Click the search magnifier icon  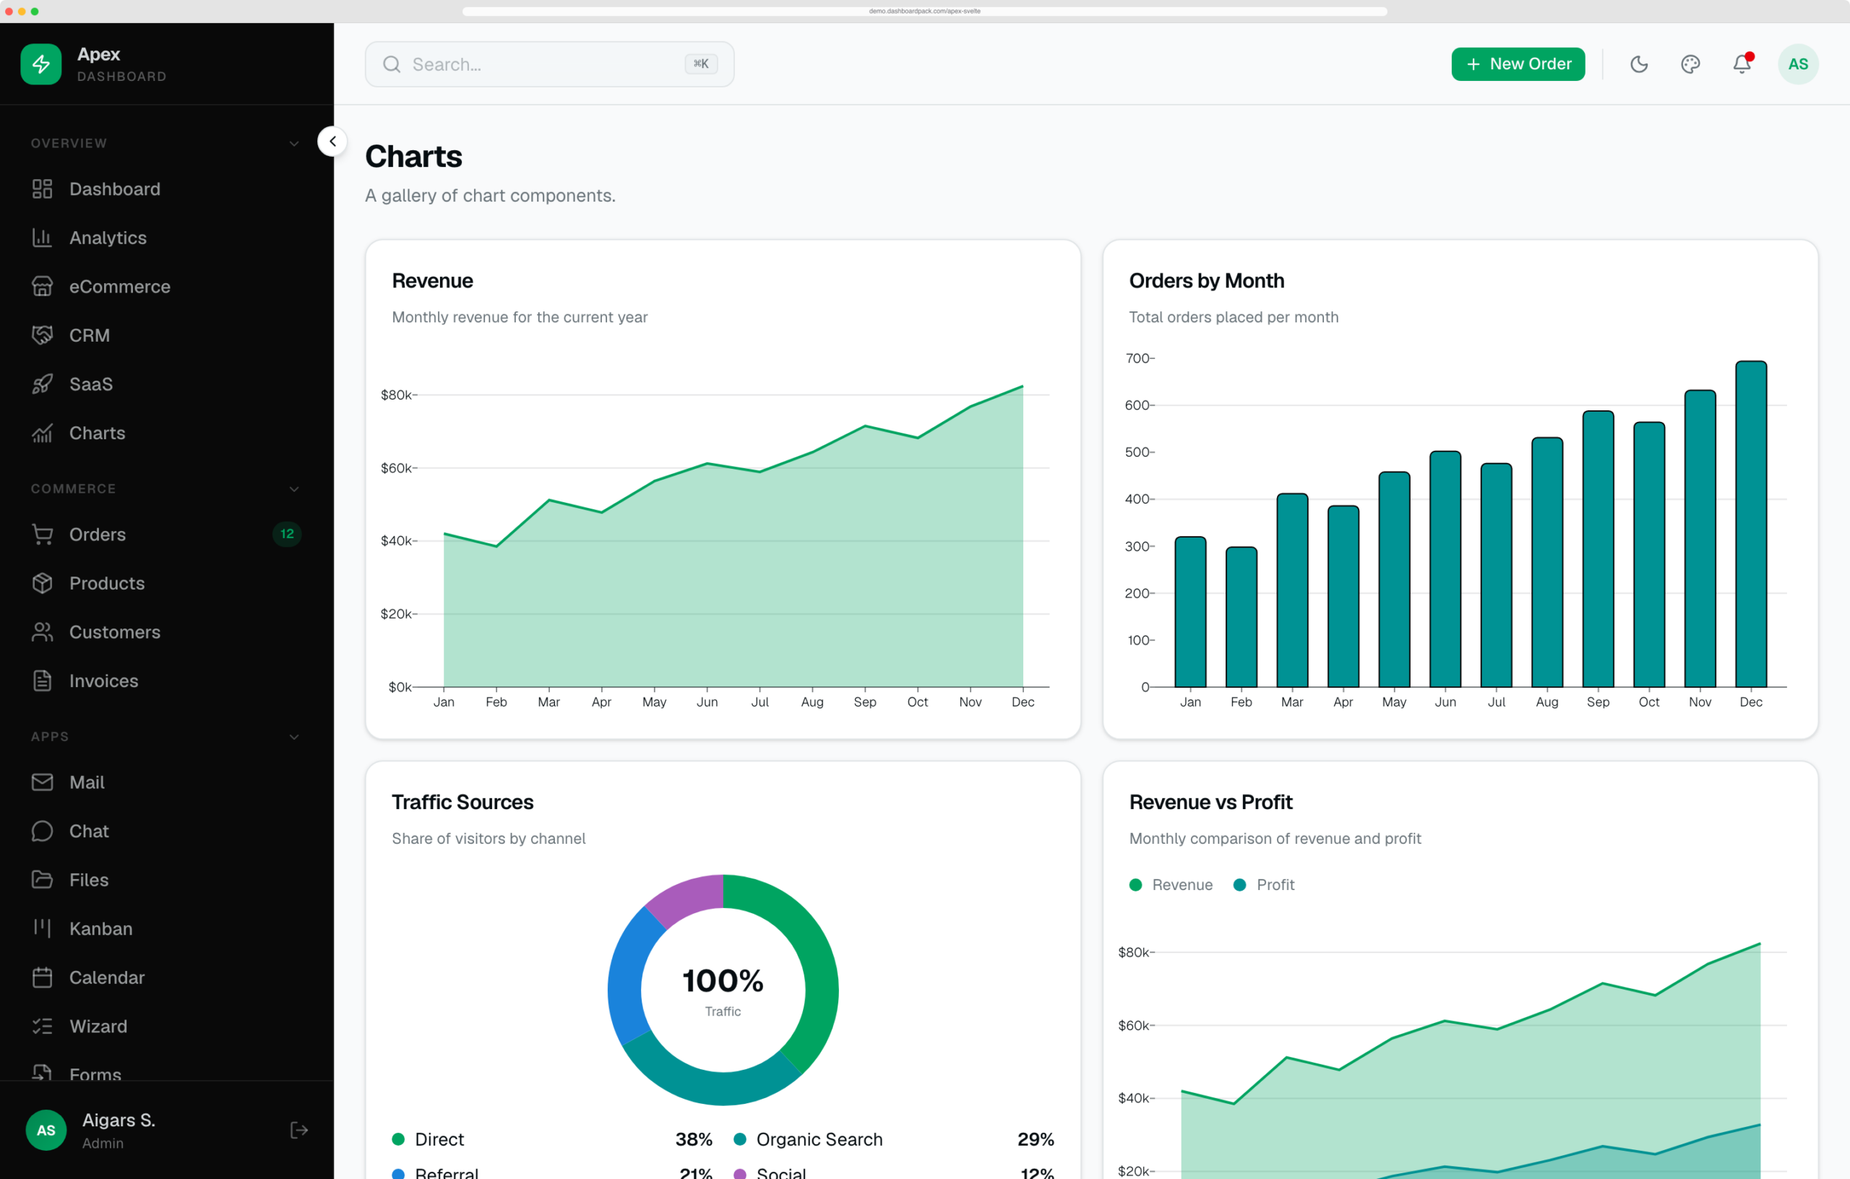392,64
